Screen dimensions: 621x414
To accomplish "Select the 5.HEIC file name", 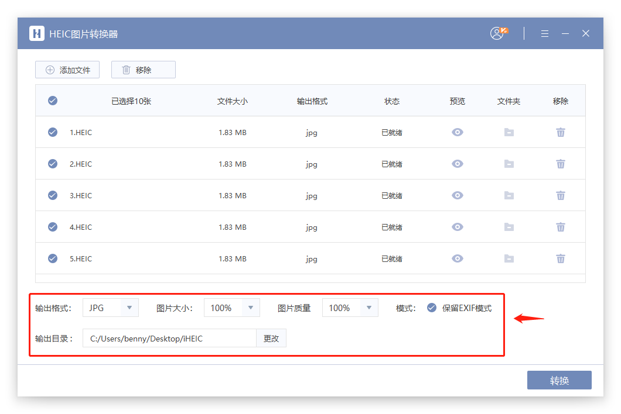I will (x=81, y=259).
